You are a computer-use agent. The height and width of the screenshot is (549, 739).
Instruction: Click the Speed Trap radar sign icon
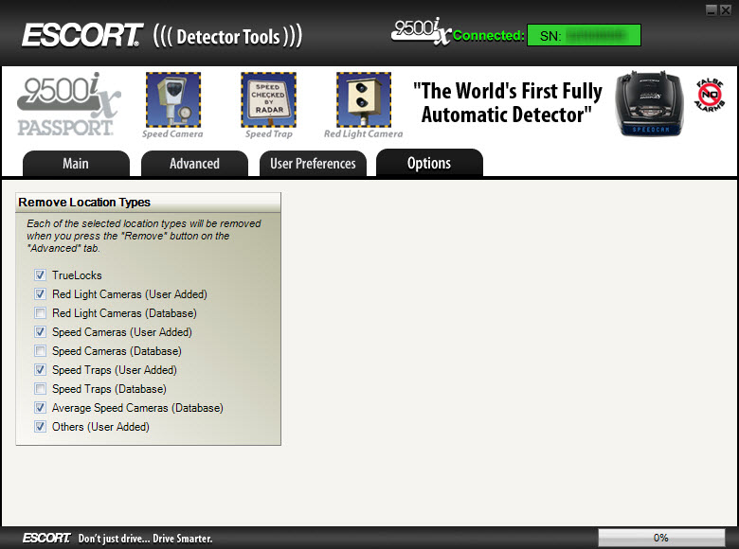coord(268,99)
